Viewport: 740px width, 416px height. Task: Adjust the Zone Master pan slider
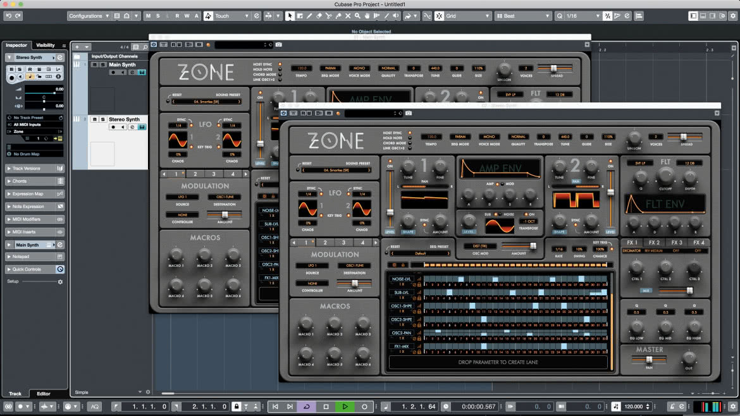click(x=650, y=359)
